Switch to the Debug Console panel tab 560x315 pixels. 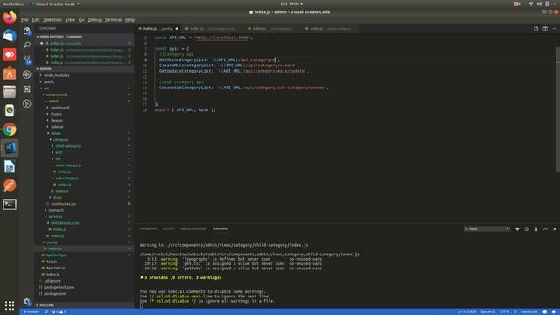[x=193, y=229]
